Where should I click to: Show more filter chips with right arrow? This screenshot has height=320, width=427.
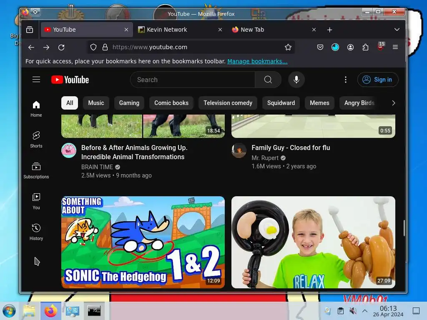393,103
